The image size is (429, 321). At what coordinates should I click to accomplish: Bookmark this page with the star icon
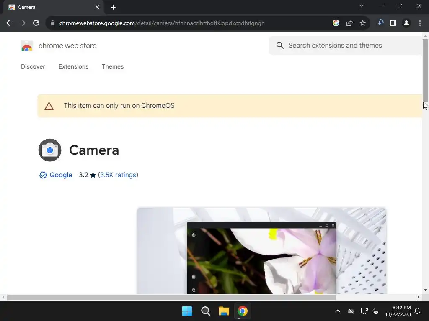(363, 23)
